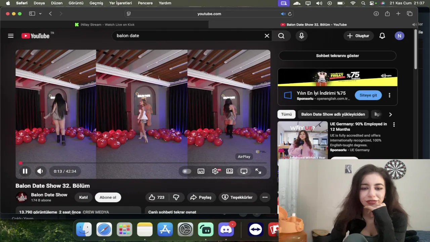Open the Balon Date Show channel name
Image resolution: width=430 pixels, height=242 pixels.
49,195
